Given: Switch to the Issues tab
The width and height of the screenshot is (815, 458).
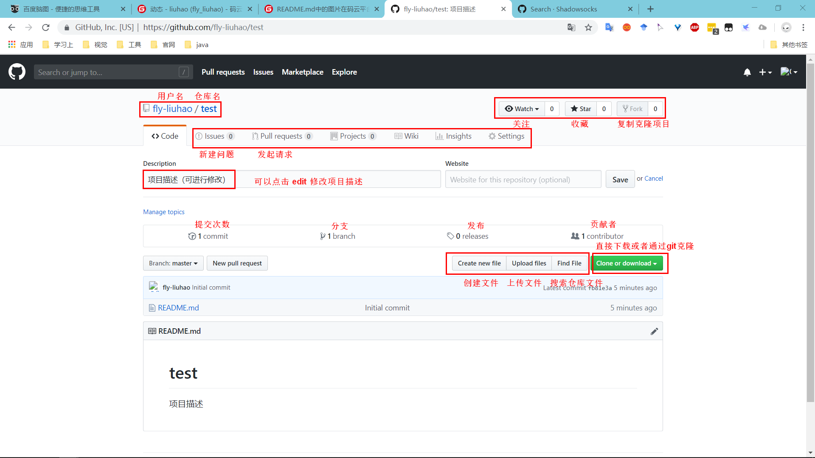Looking at the screenshot, I should 214,136.
